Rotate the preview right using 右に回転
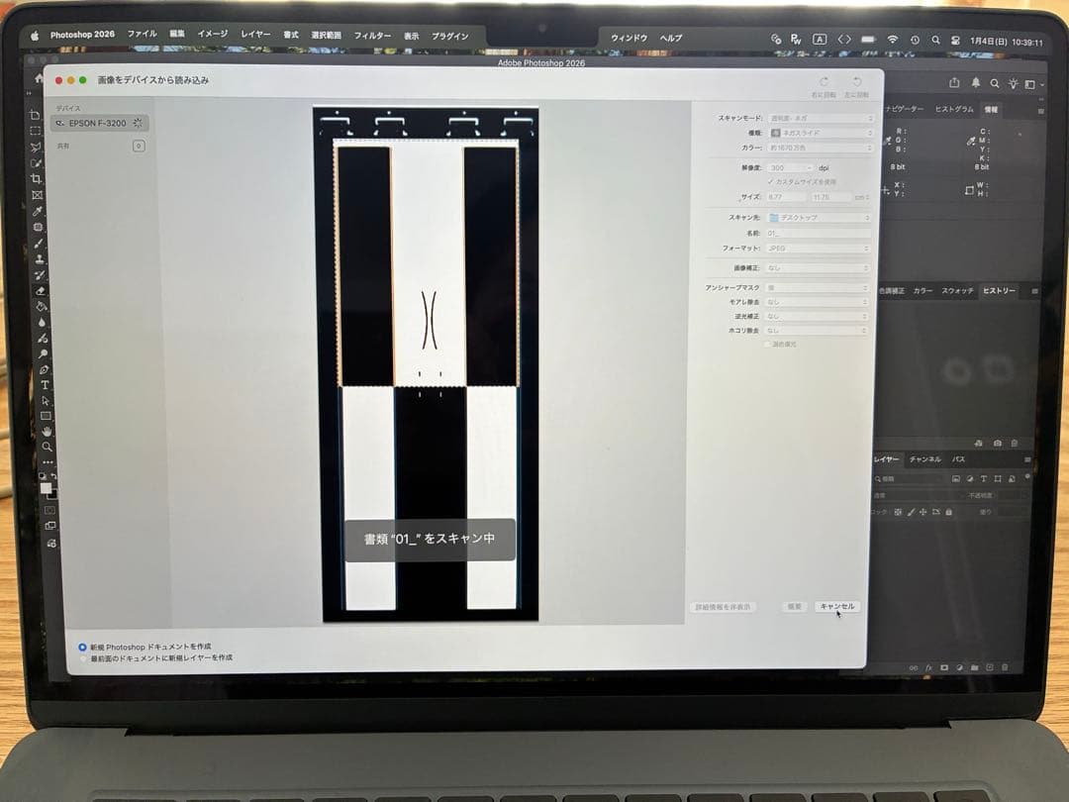Viewport: 1069px width, 802px height. pyautogui.click(x=825, y=83)
